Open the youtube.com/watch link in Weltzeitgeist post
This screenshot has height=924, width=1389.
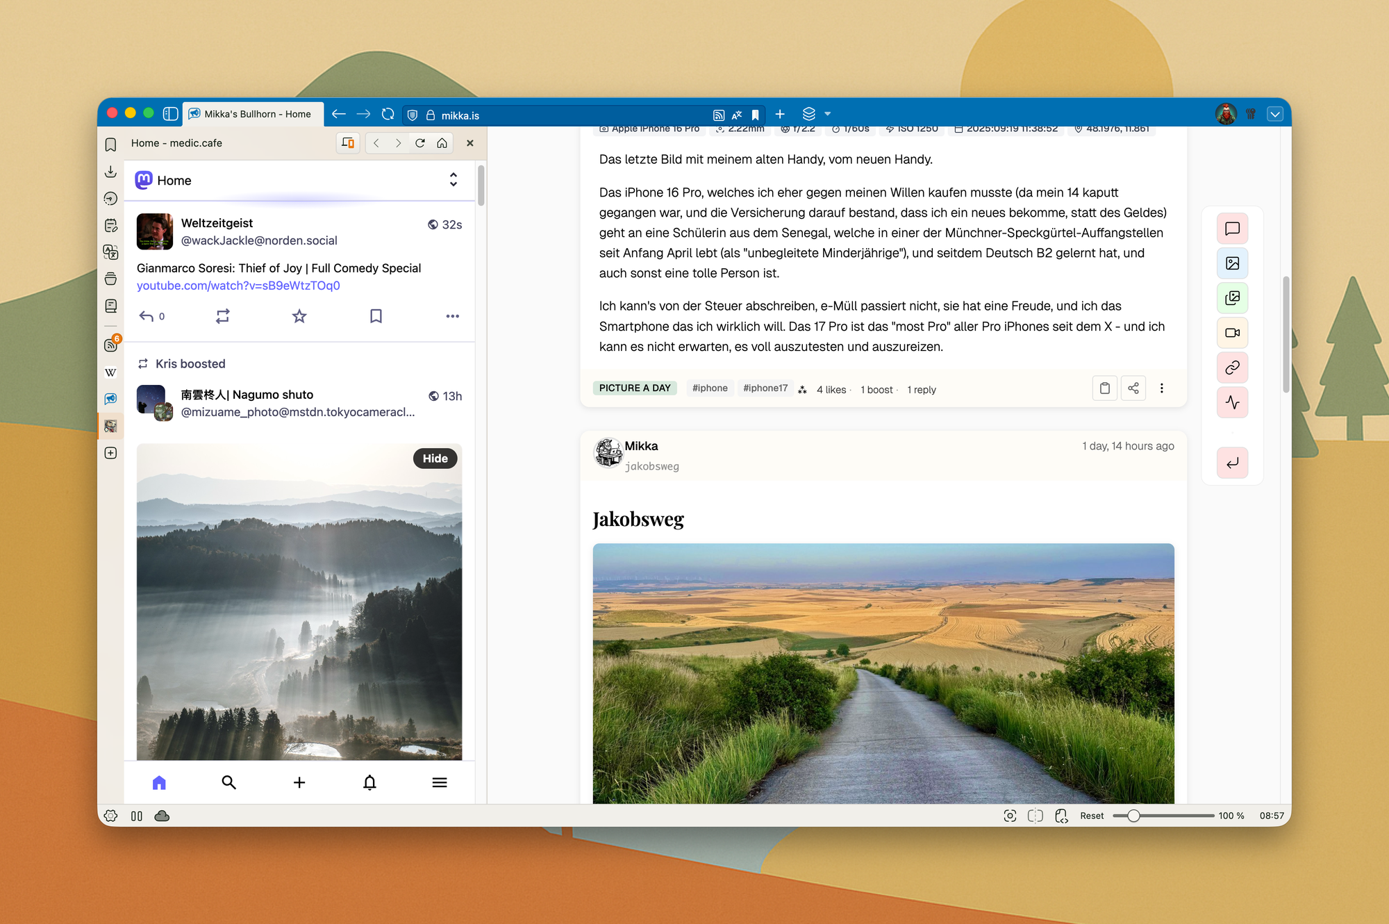coord(238,286)
